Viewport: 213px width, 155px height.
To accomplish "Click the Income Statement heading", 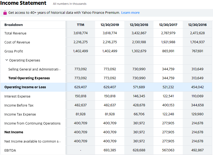I will click(x=23, y=3).
